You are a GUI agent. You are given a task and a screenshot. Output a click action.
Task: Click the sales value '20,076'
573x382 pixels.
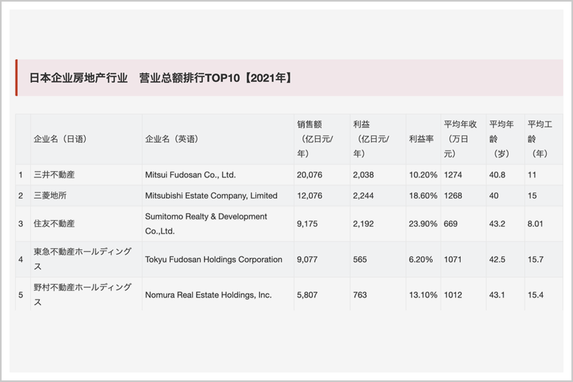click(x=309, y=175)
